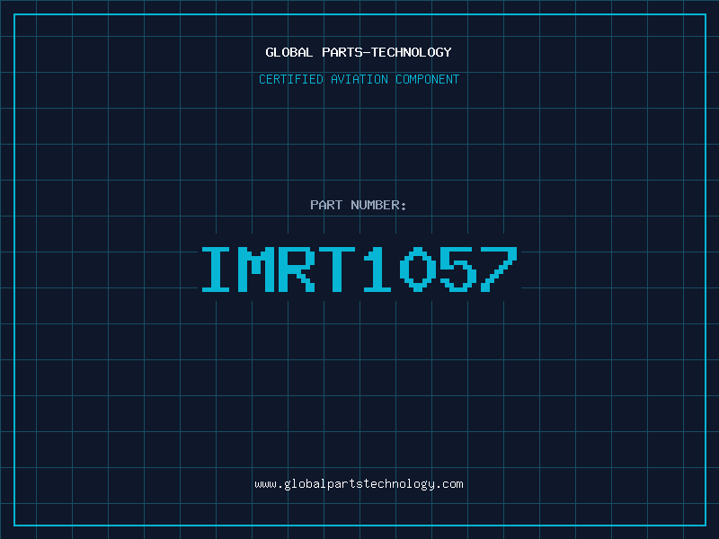Select the letter R in the part number
This screenshot has height=539, width=719.
click(x=298, y=269)
